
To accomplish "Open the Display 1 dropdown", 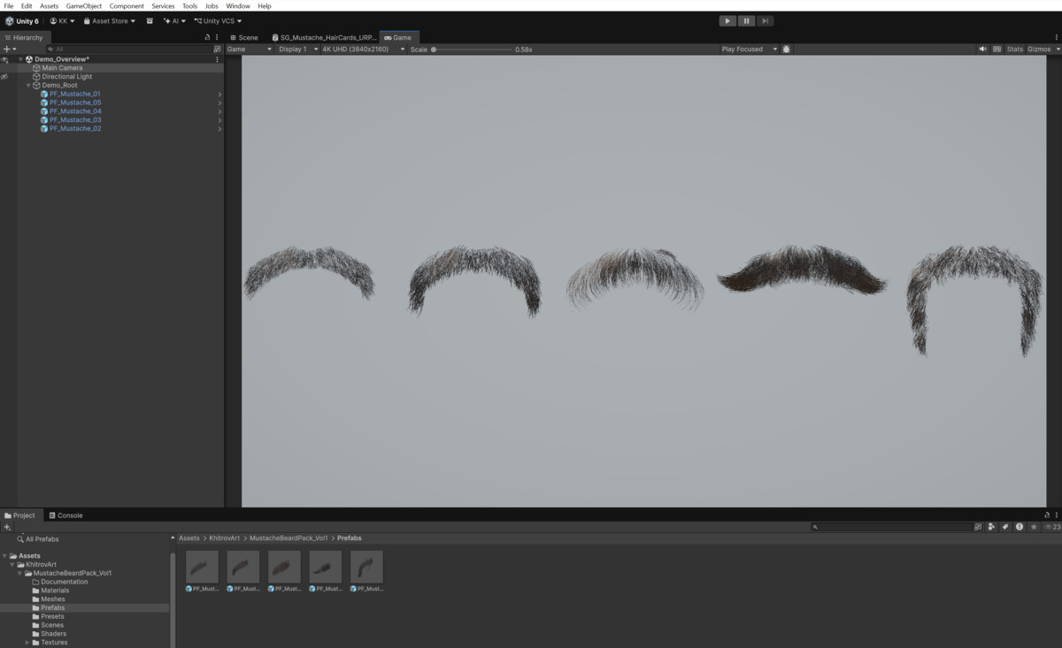I will tap(296, 50).
